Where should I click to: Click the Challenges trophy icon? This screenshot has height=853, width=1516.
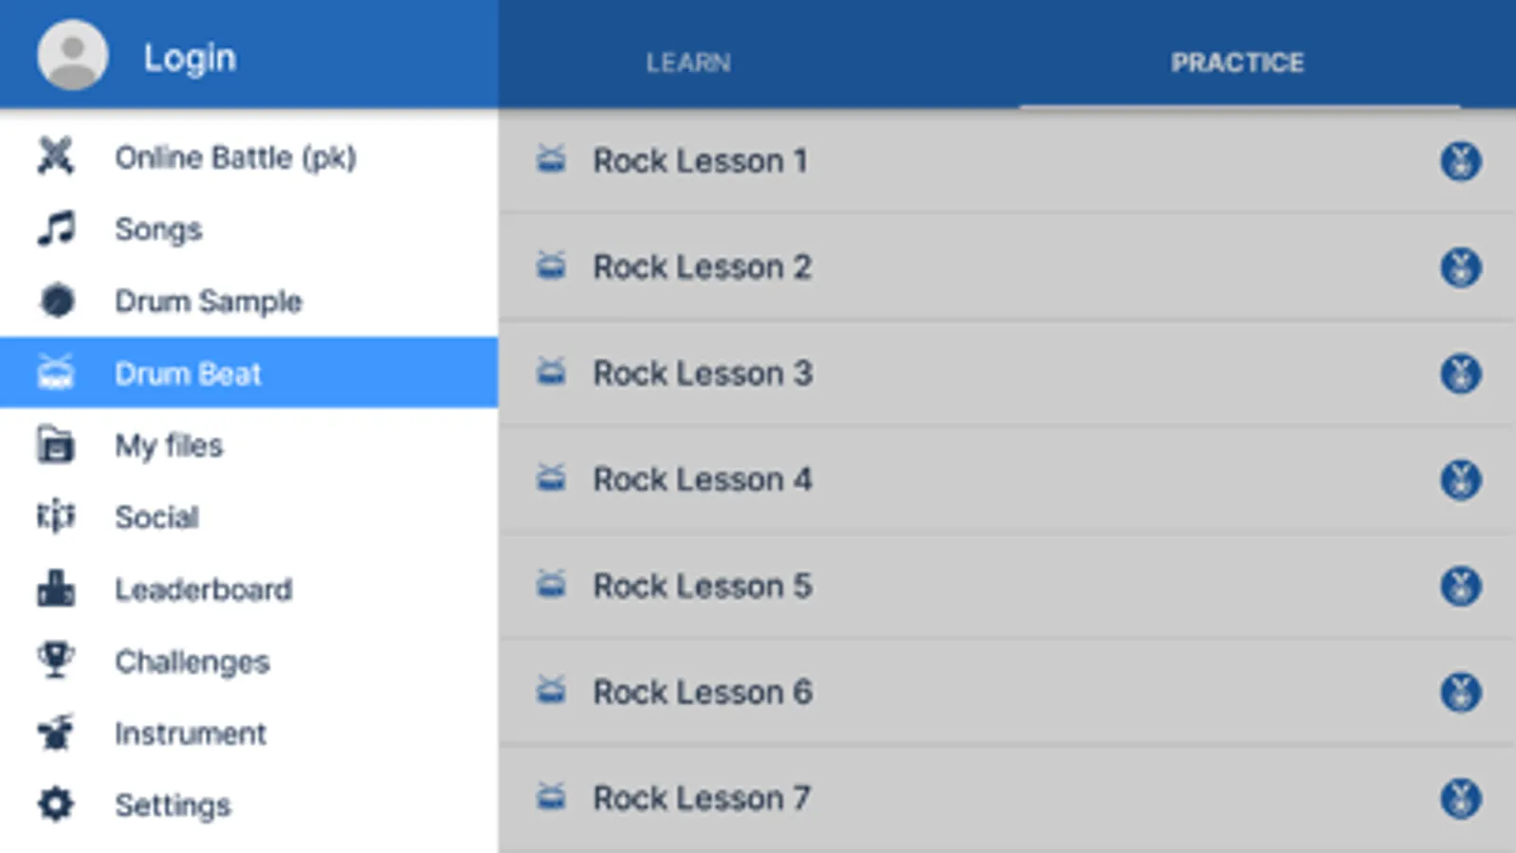(x=56, y=661)
